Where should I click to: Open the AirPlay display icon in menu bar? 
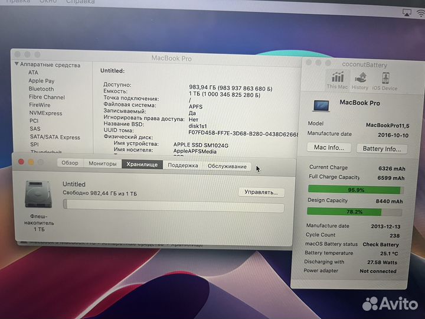click(407, 12)
